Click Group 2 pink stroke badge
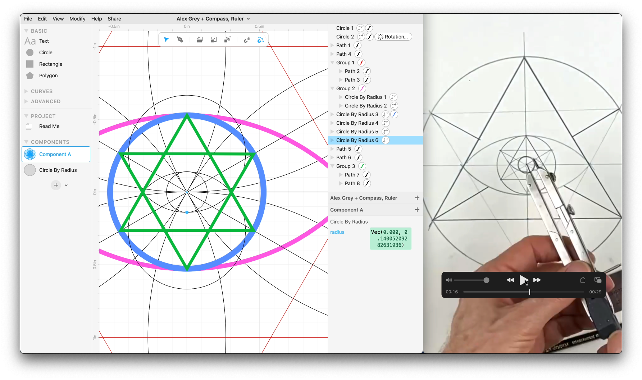 coord(362,88)
